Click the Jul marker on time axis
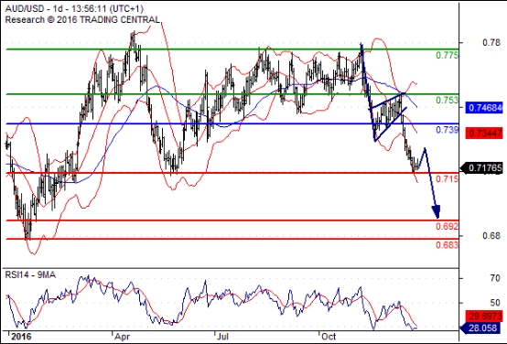The image size is (507, 344). pos(222,337)
